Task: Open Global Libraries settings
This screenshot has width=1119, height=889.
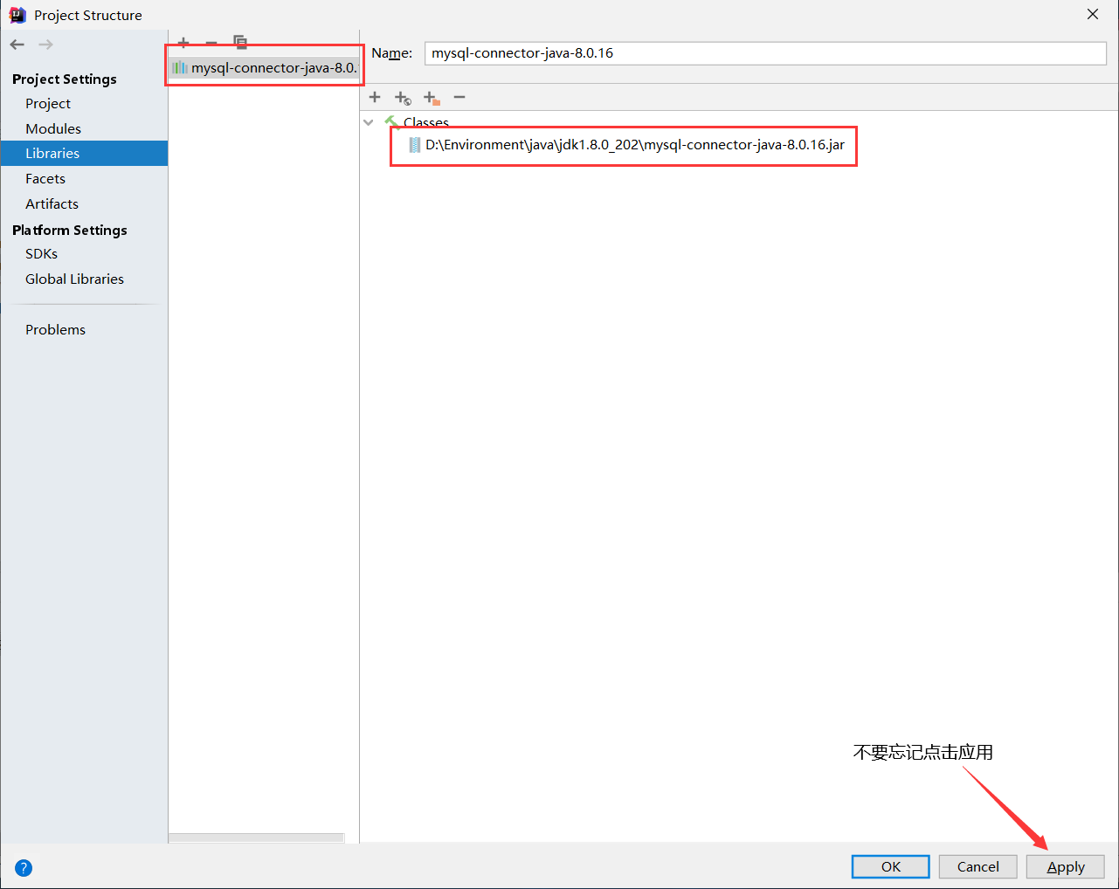Action: point(74,279)
